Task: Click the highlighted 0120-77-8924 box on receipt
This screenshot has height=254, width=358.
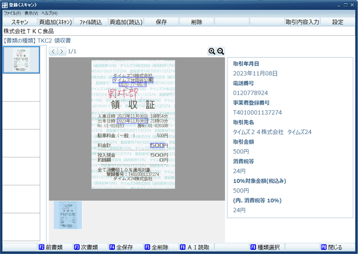Action: (133, 84)
